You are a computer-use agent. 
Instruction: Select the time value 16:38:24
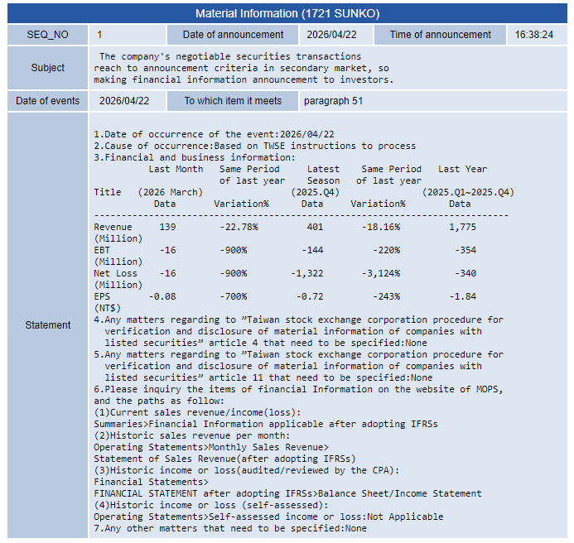coord(534,35)
